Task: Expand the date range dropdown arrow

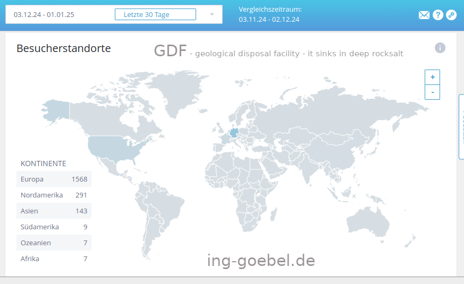Action: pyautogui.click(x=212, y=14)
